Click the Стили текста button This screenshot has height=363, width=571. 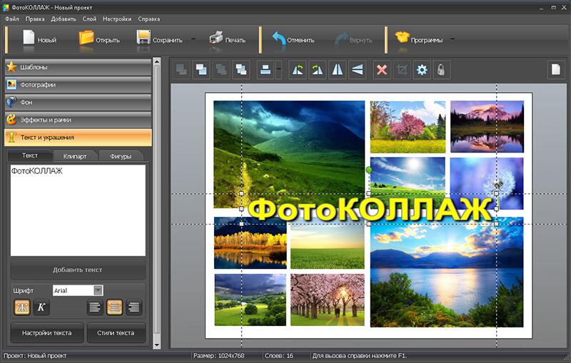[x=115, y=332]
